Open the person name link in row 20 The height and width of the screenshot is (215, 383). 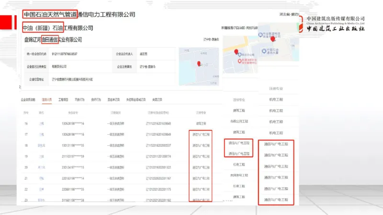pos(41,168)
